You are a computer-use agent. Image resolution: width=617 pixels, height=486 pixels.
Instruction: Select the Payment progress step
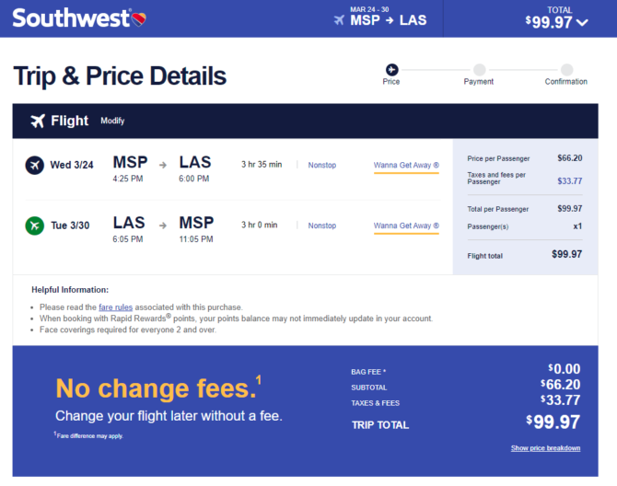pos(479,75)
